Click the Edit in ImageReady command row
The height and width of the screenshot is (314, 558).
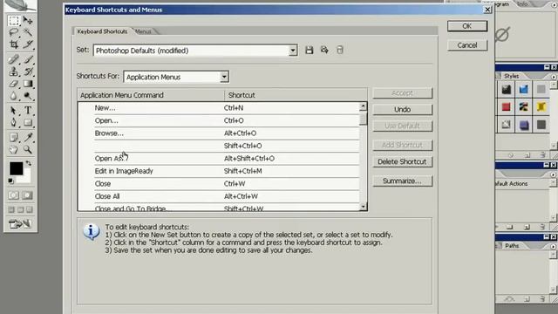click(x=227, y=171)
